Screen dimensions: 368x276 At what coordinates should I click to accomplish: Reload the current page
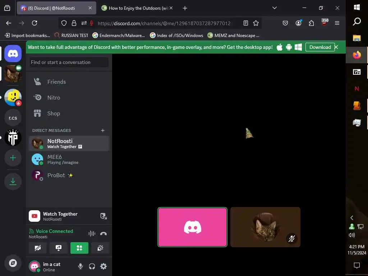click(x=34, y=23)
